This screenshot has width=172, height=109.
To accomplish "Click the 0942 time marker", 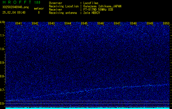I will pyautogui.click(x=35, y=23).
